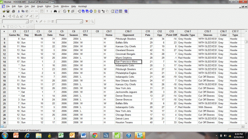Click the blue Show Info icon
Image resolution: width=248 pixels, height=139 pixels.
coord(91,11)
